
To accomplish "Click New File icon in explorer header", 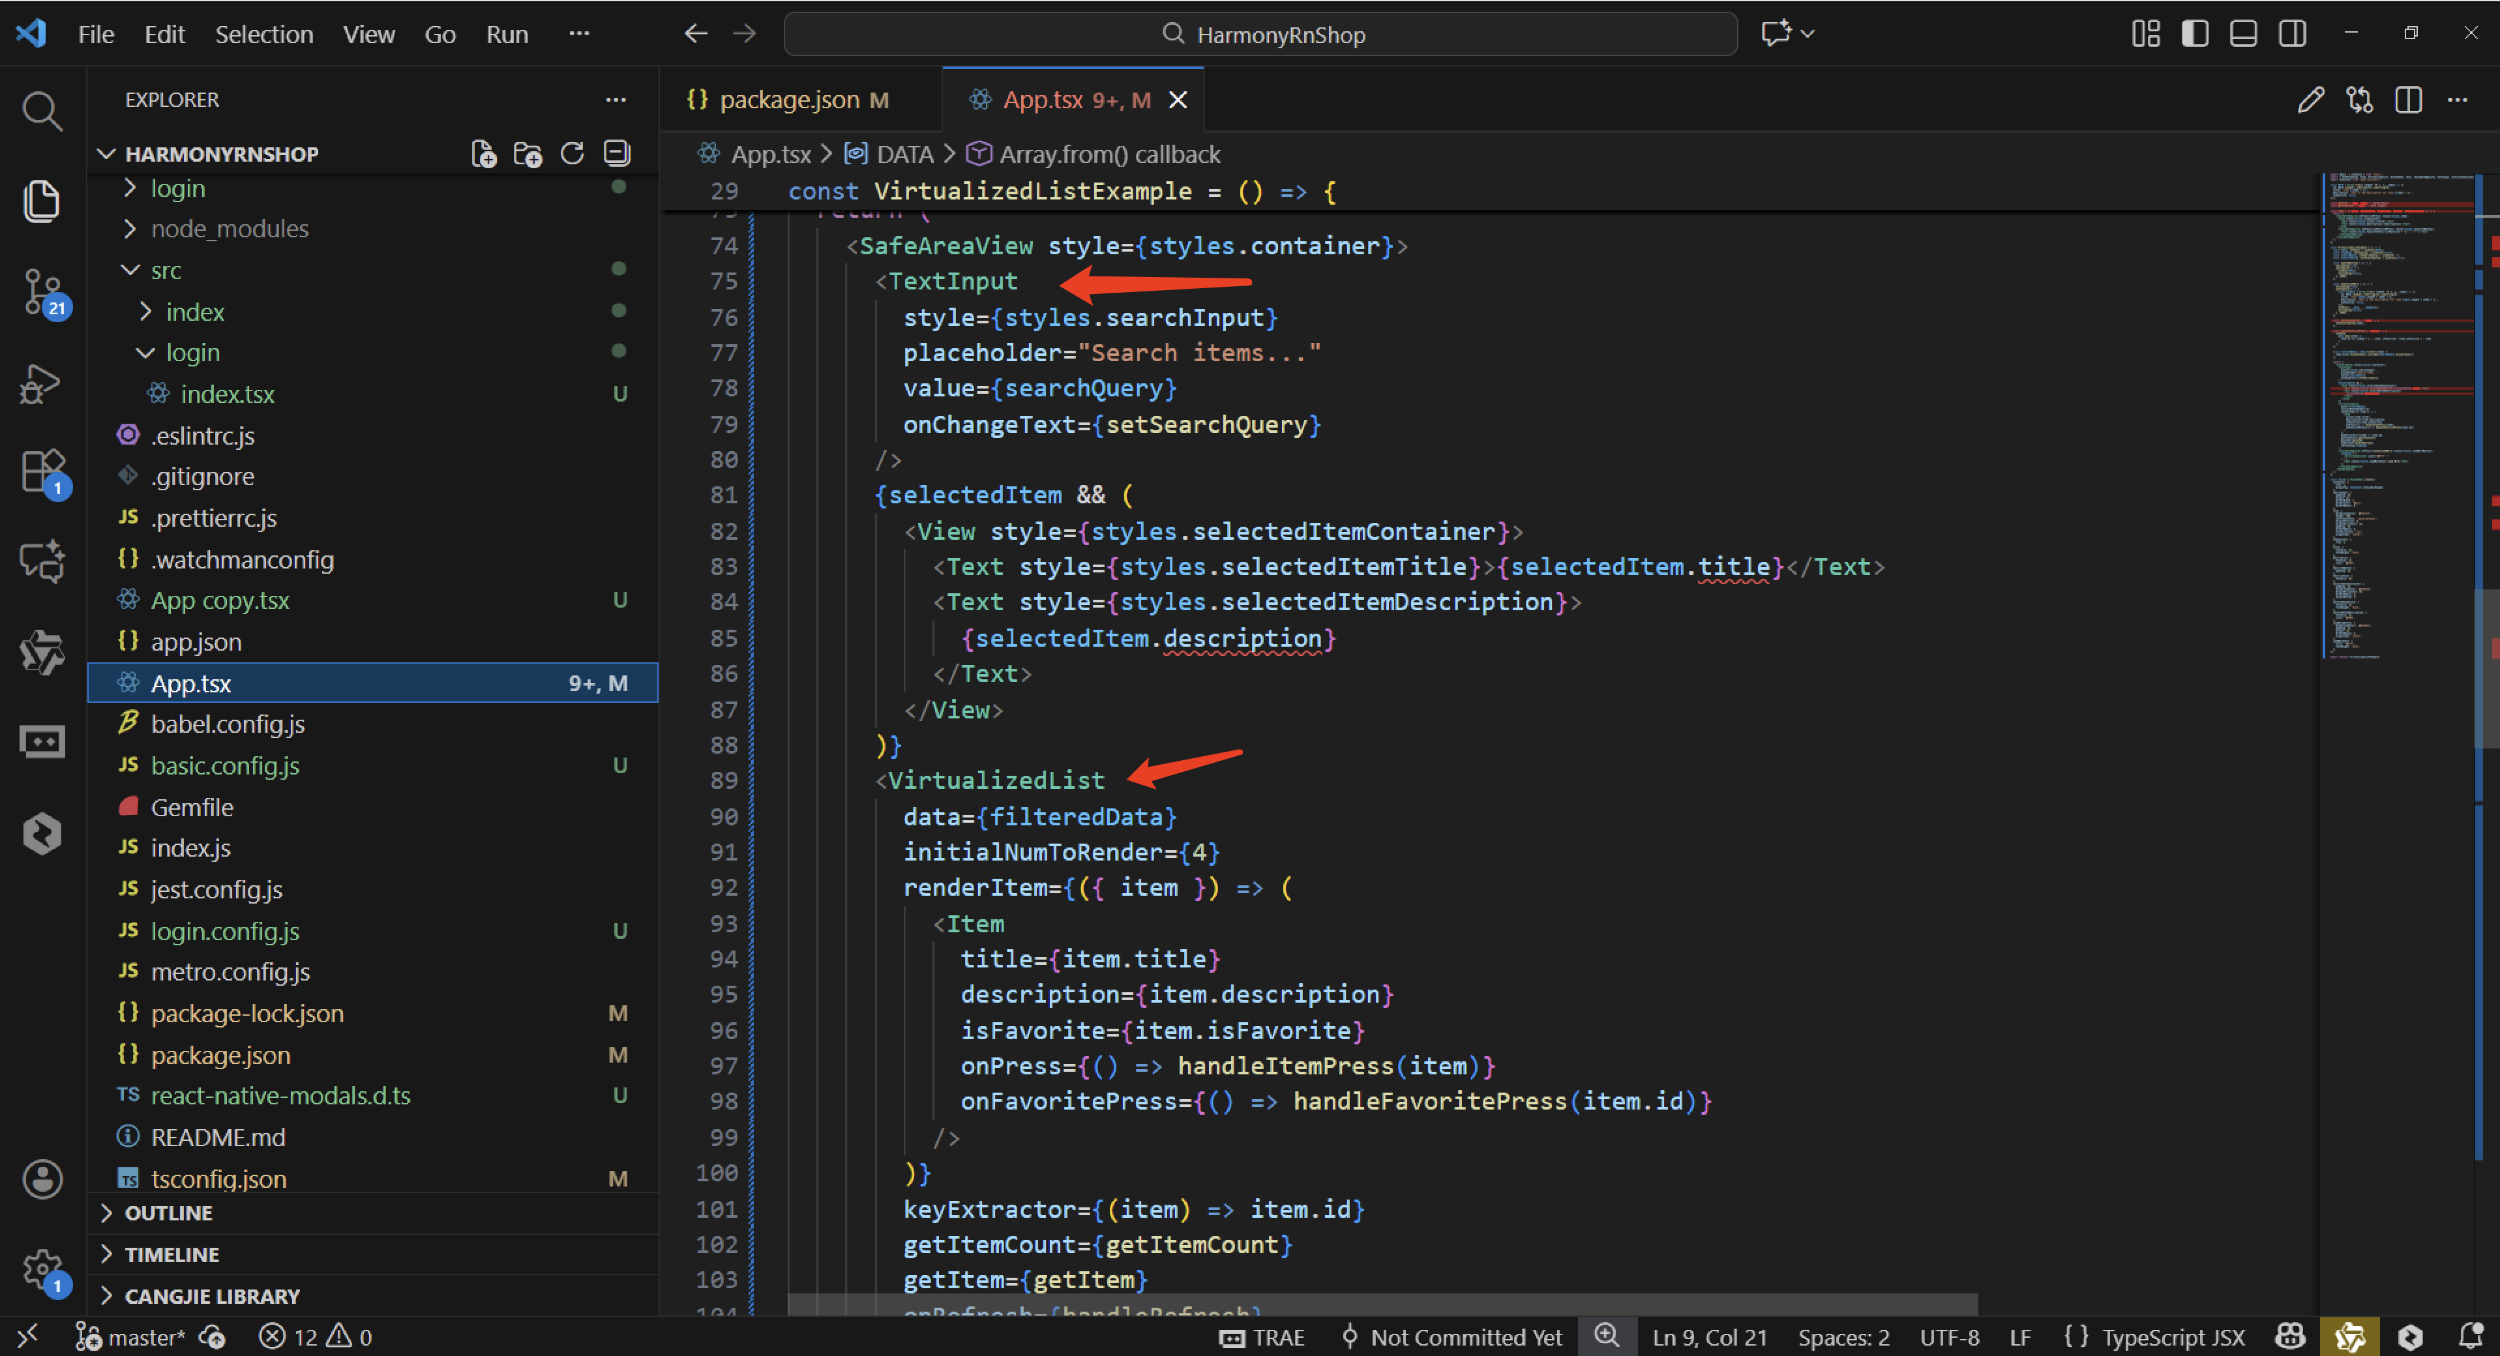I will point(483,153).
